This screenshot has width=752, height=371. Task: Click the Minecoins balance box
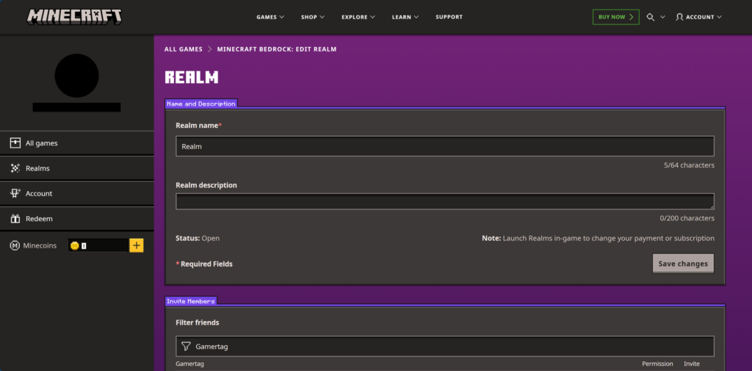click(98, 245)
